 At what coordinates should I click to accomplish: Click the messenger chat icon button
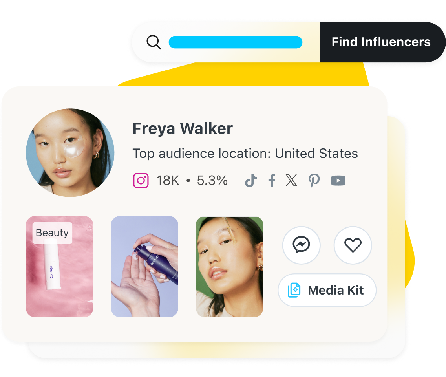301,245
